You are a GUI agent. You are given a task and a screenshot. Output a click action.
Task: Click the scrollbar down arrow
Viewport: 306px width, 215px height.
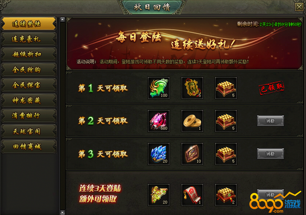click(x=63, y=212)
